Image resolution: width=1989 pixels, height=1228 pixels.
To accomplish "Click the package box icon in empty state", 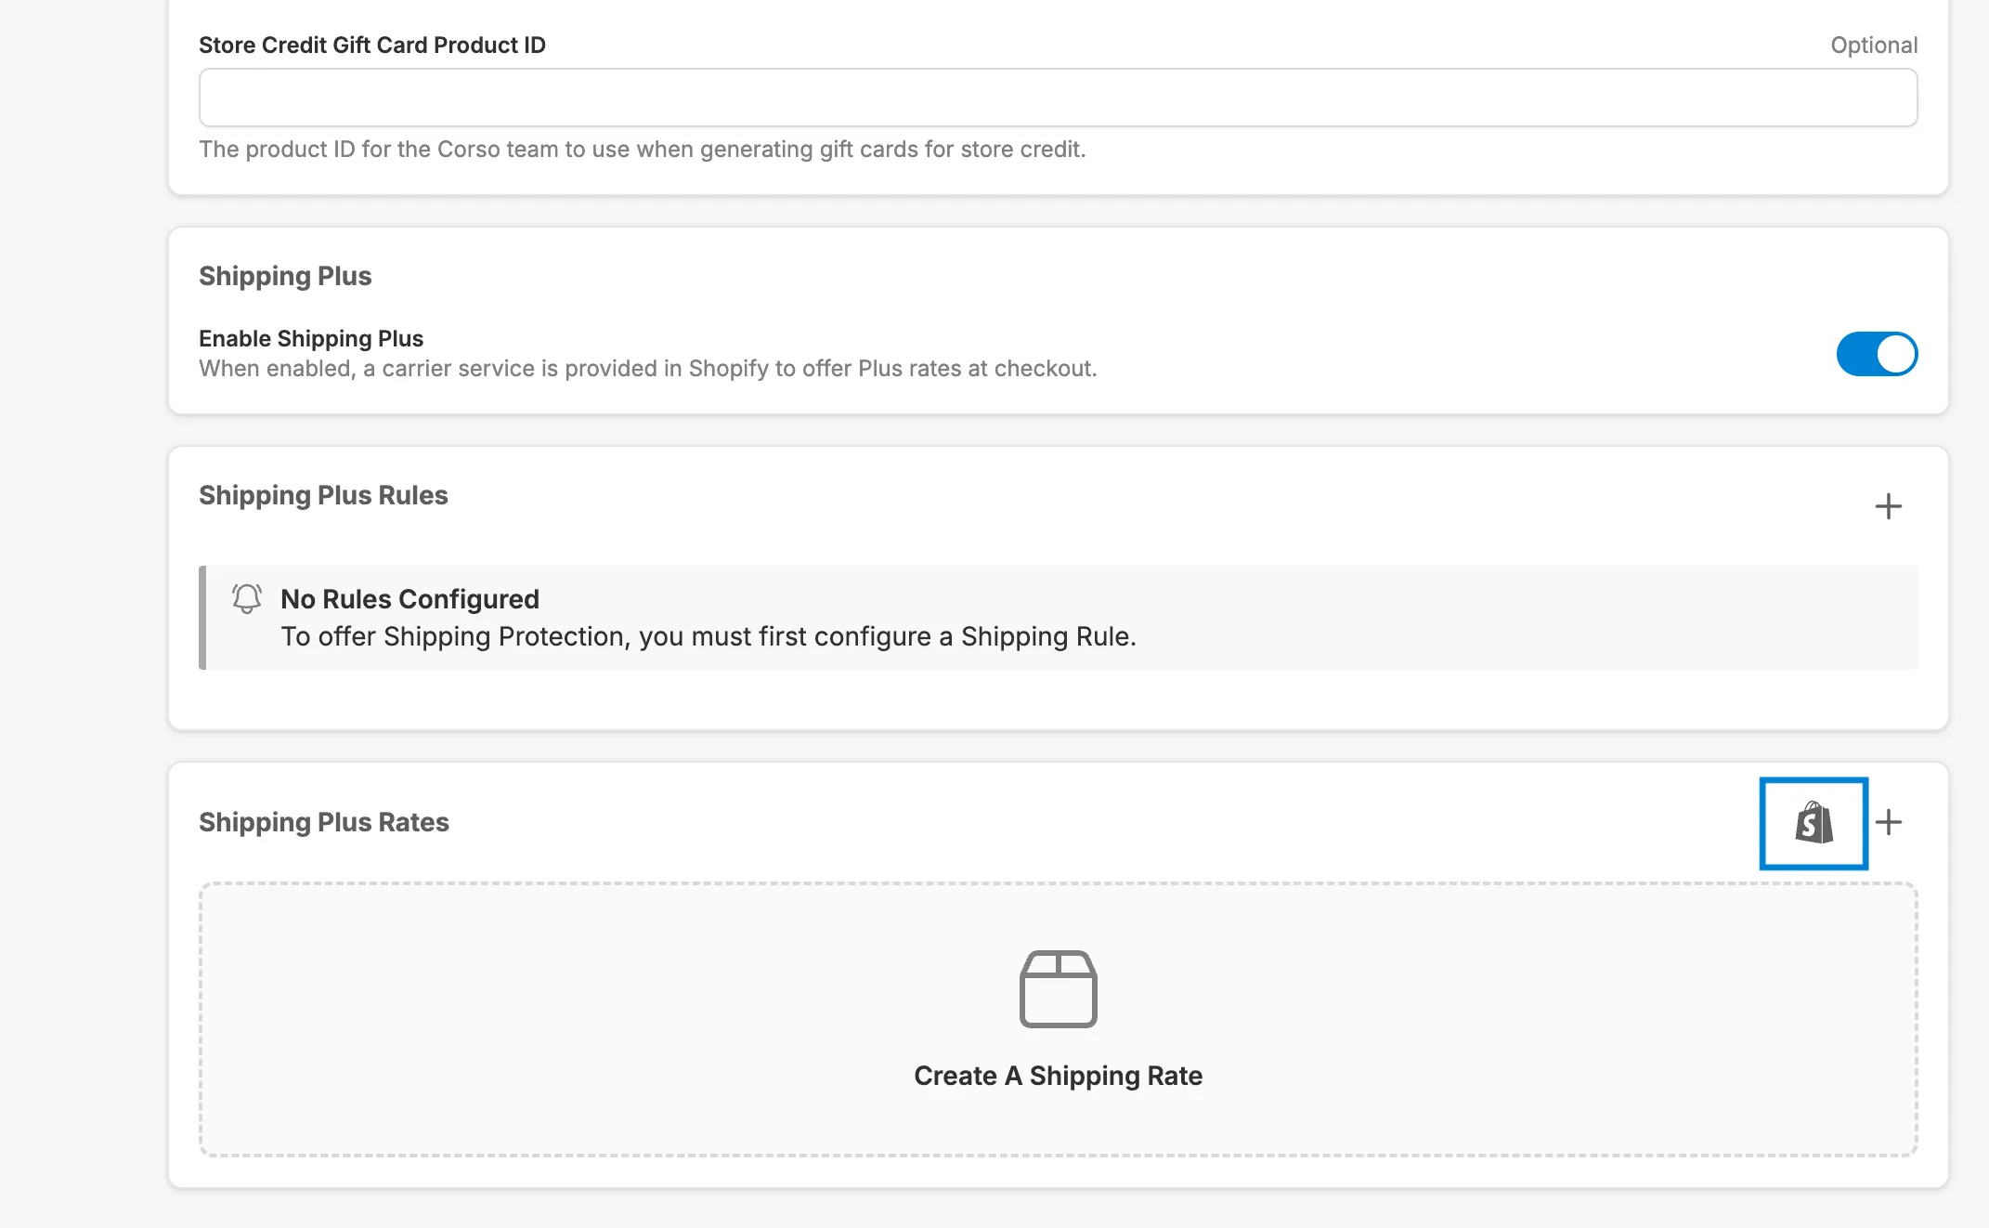I will coord(1058,988).
